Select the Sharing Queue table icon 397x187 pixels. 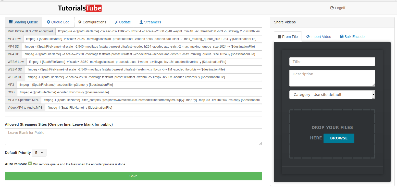[10, 22]
